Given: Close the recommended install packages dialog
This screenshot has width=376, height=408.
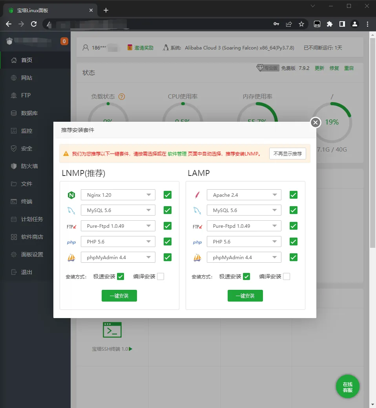Looking at the screenshot, I should [316, 122].
